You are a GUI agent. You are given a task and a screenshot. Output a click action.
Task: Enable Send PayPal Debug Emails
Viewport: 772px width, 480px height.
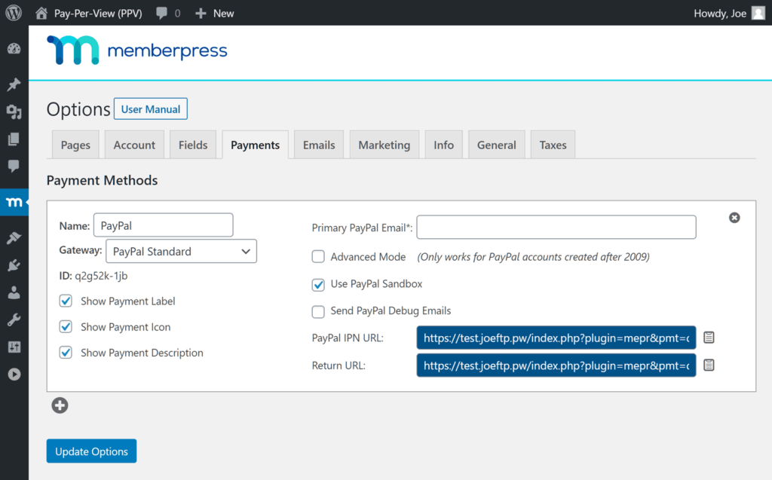[x=317, y=311]
